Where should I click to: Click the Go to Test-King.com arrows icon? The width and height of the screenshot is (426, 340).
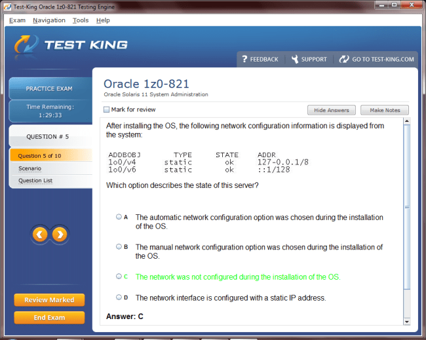tap(344, 59)
